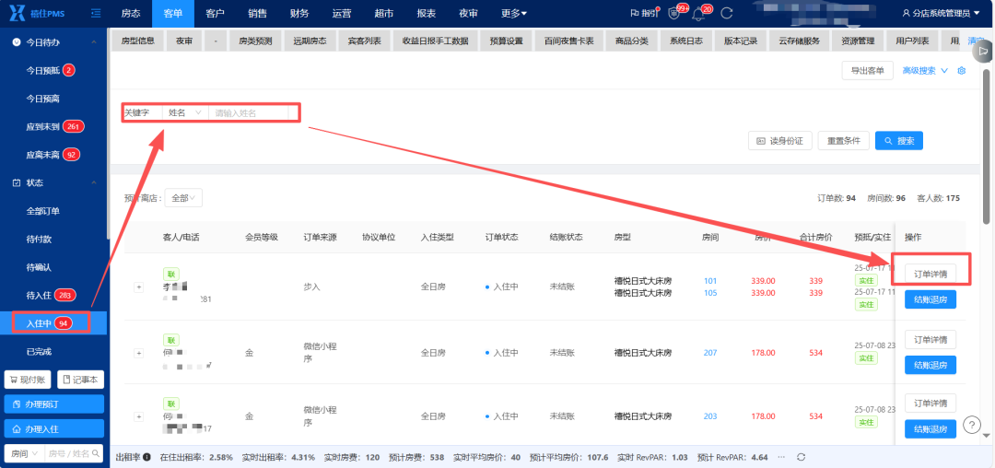The height and width of the screenshot is (468, 995).
Task: Expand the row for room 203
Action: pos(138,416)
